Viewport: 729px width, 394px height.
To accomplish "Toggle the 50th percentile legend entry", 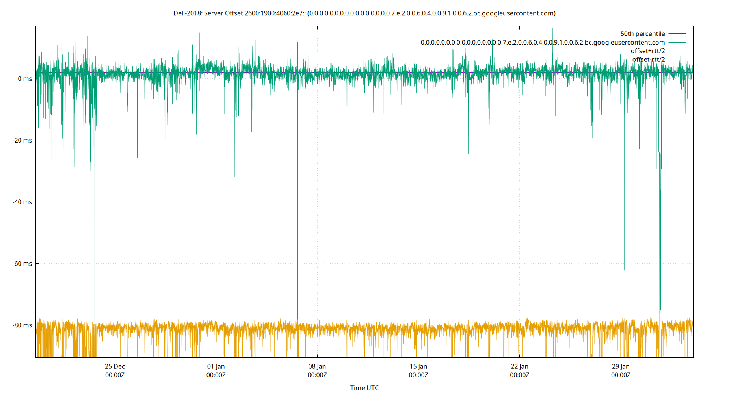I will click(643, 33).
